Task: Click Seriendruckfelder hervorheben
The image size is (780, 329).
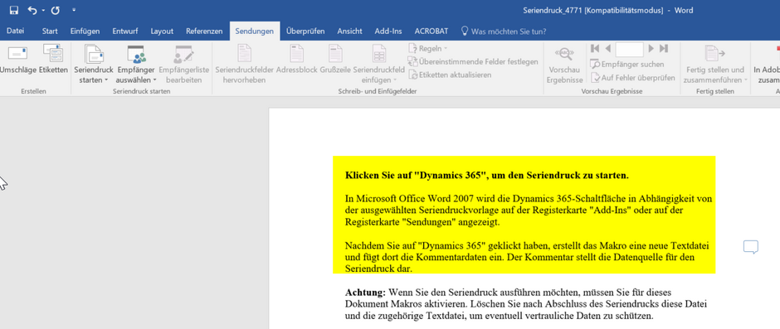Action: [244, 64]
